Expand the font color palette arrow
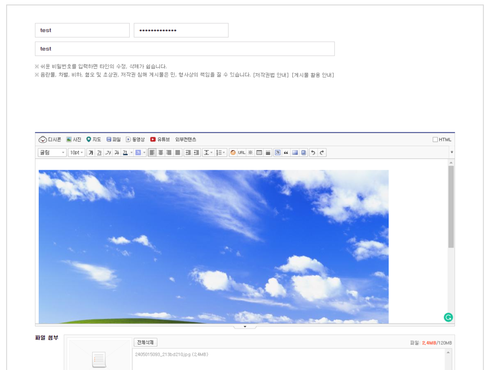The height and width of the screenshot is (370, 490). [132, 152]
